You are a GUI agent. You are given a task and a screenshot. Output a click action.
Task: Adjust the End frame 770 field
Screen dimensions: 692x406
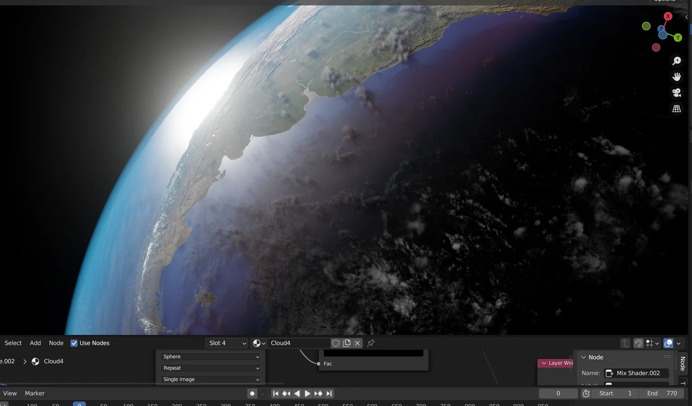pyautogui.click(x=662, y=393)
